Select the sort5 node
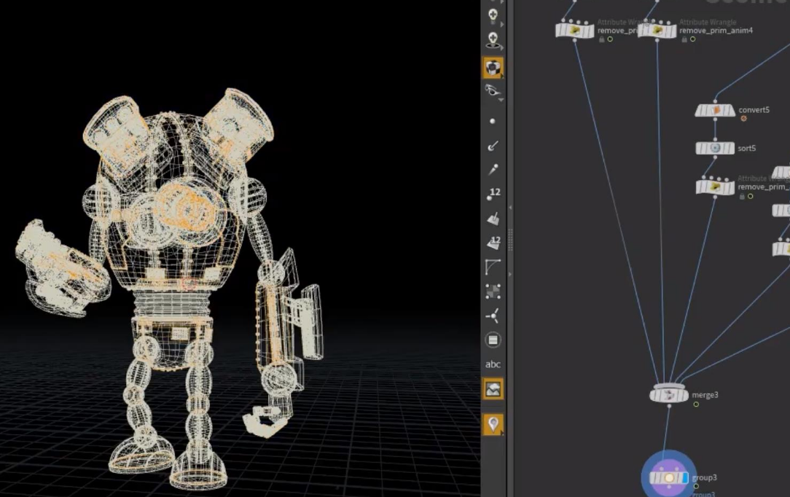This screenshot has height=497, width=790. [x=715, y=148]
